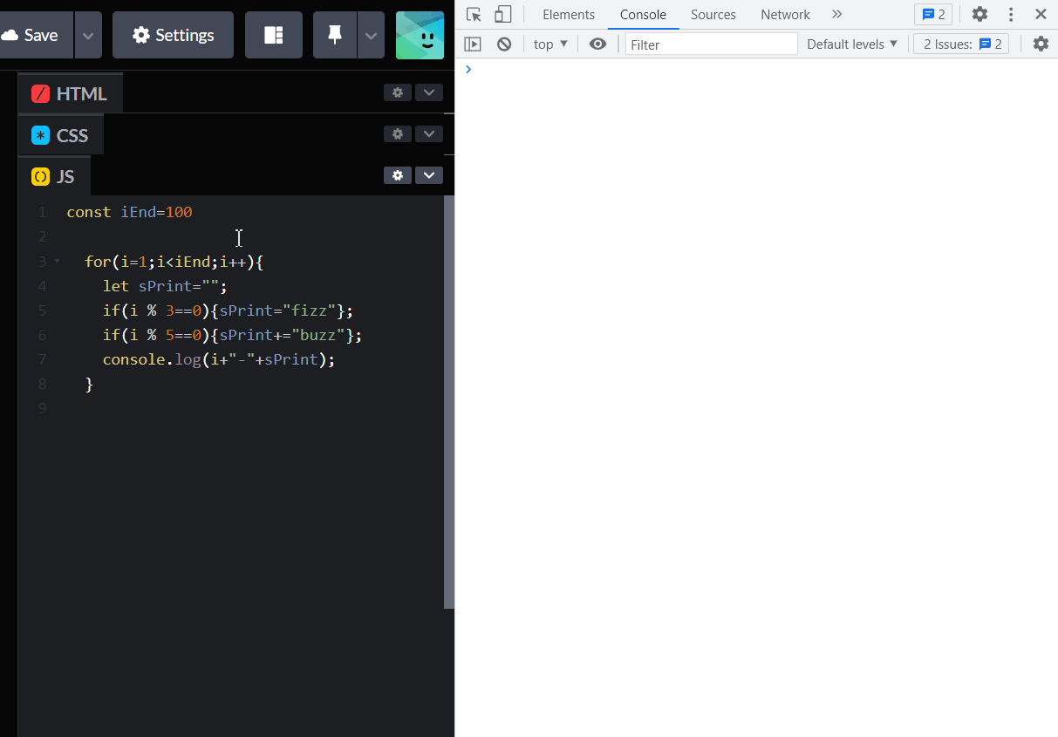Open the HTML panel settings gear
This screenshot has height=737, width=1058.
(397, 92)
